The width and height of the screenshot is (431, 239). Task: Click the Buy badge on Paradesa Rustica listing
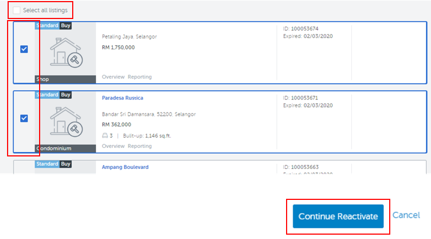tap(66, 95)
